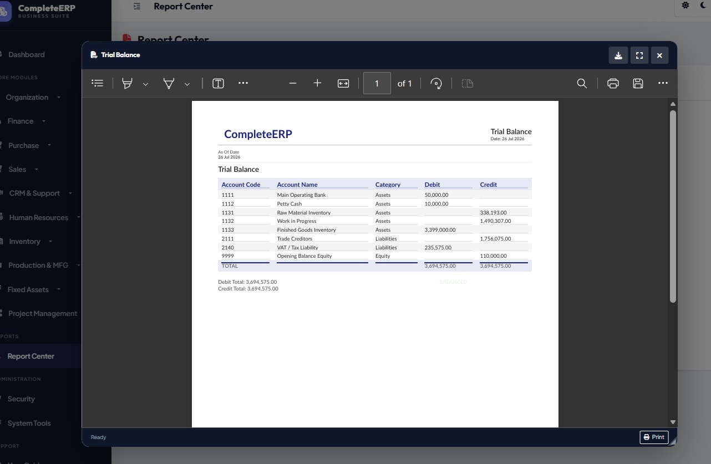
Task: Click the Category column header
Action: 388,185
